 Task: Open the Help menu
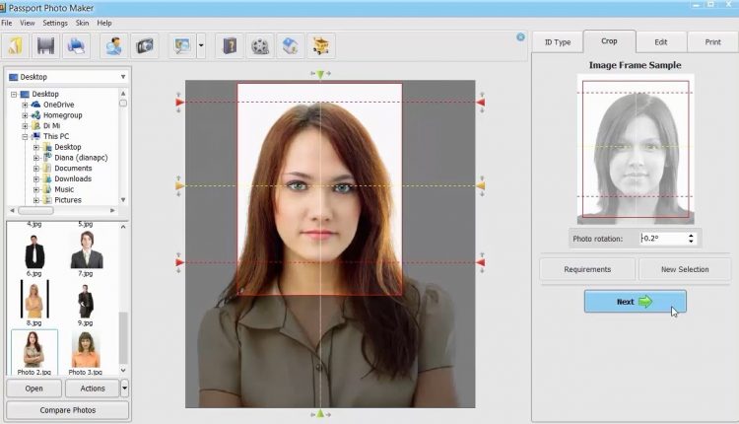point(104,23)
